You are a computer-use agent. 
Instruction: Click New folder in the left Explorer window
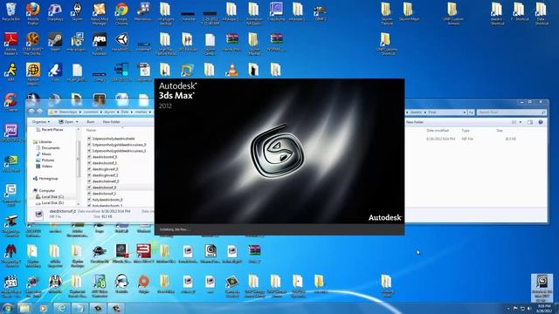[x=111, y=122]
